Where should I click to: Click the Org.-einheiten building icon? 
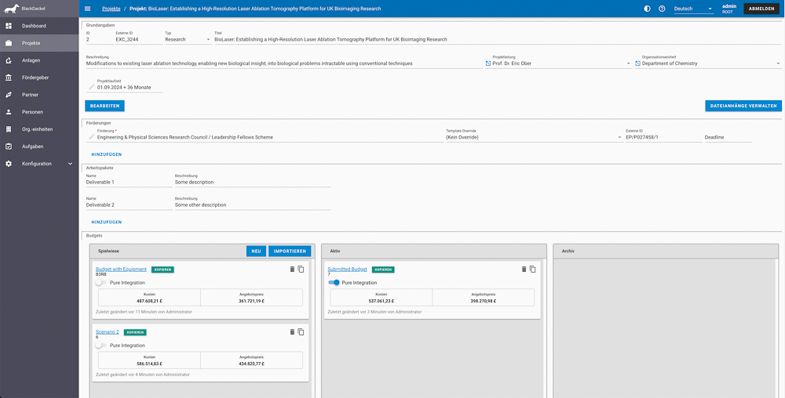point(9,129)
